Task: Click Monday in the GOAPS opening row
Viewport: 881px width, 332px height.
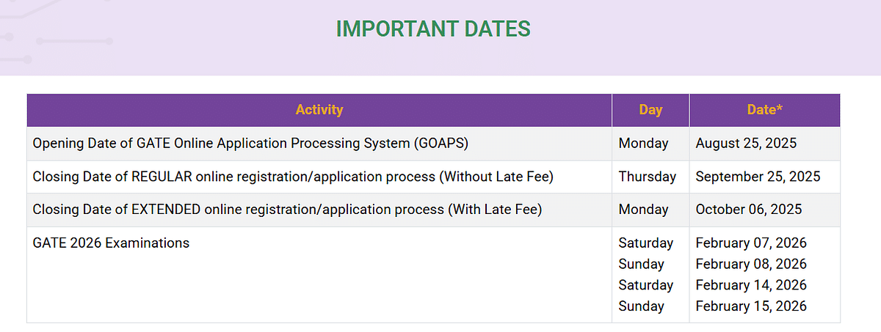Action: pyautogui.click(x=644, y=144)
